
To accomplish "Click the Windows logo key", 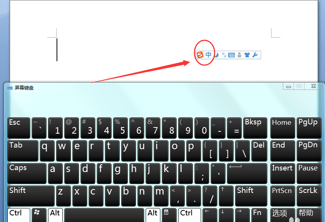I will click(39, 215).
